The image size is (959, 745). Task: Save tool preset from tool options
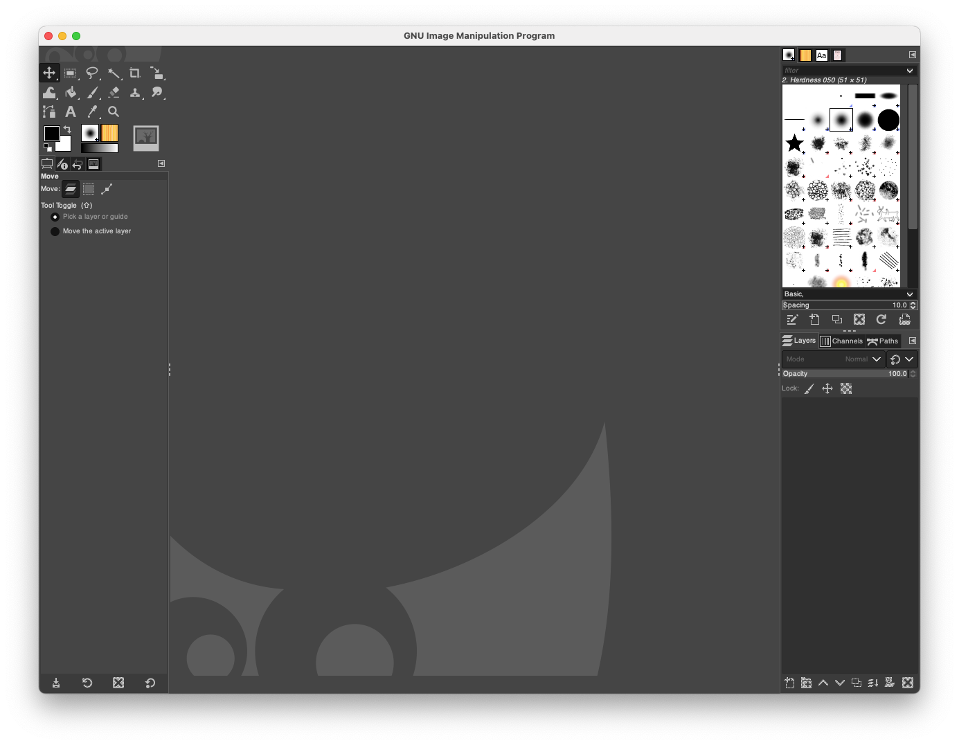point(56,683)
